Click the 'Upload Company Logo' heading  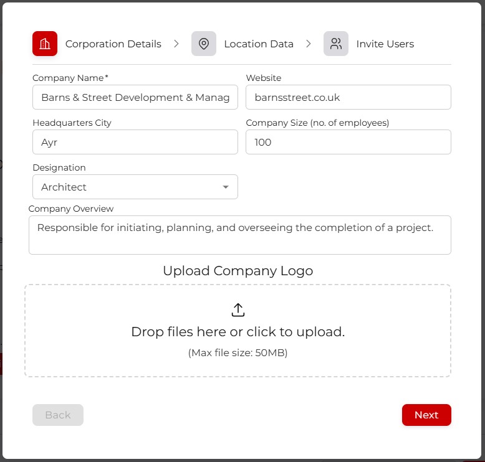(x=238, y=271)
